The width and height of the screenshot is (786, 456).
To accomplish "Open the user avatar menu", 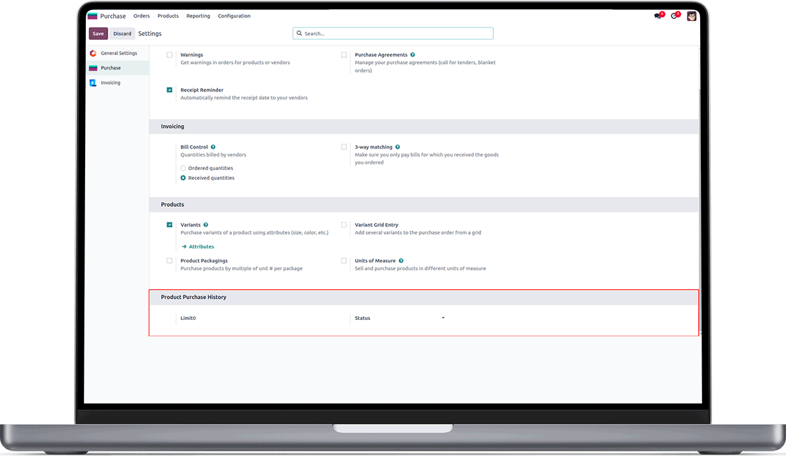I will (692, 16).
